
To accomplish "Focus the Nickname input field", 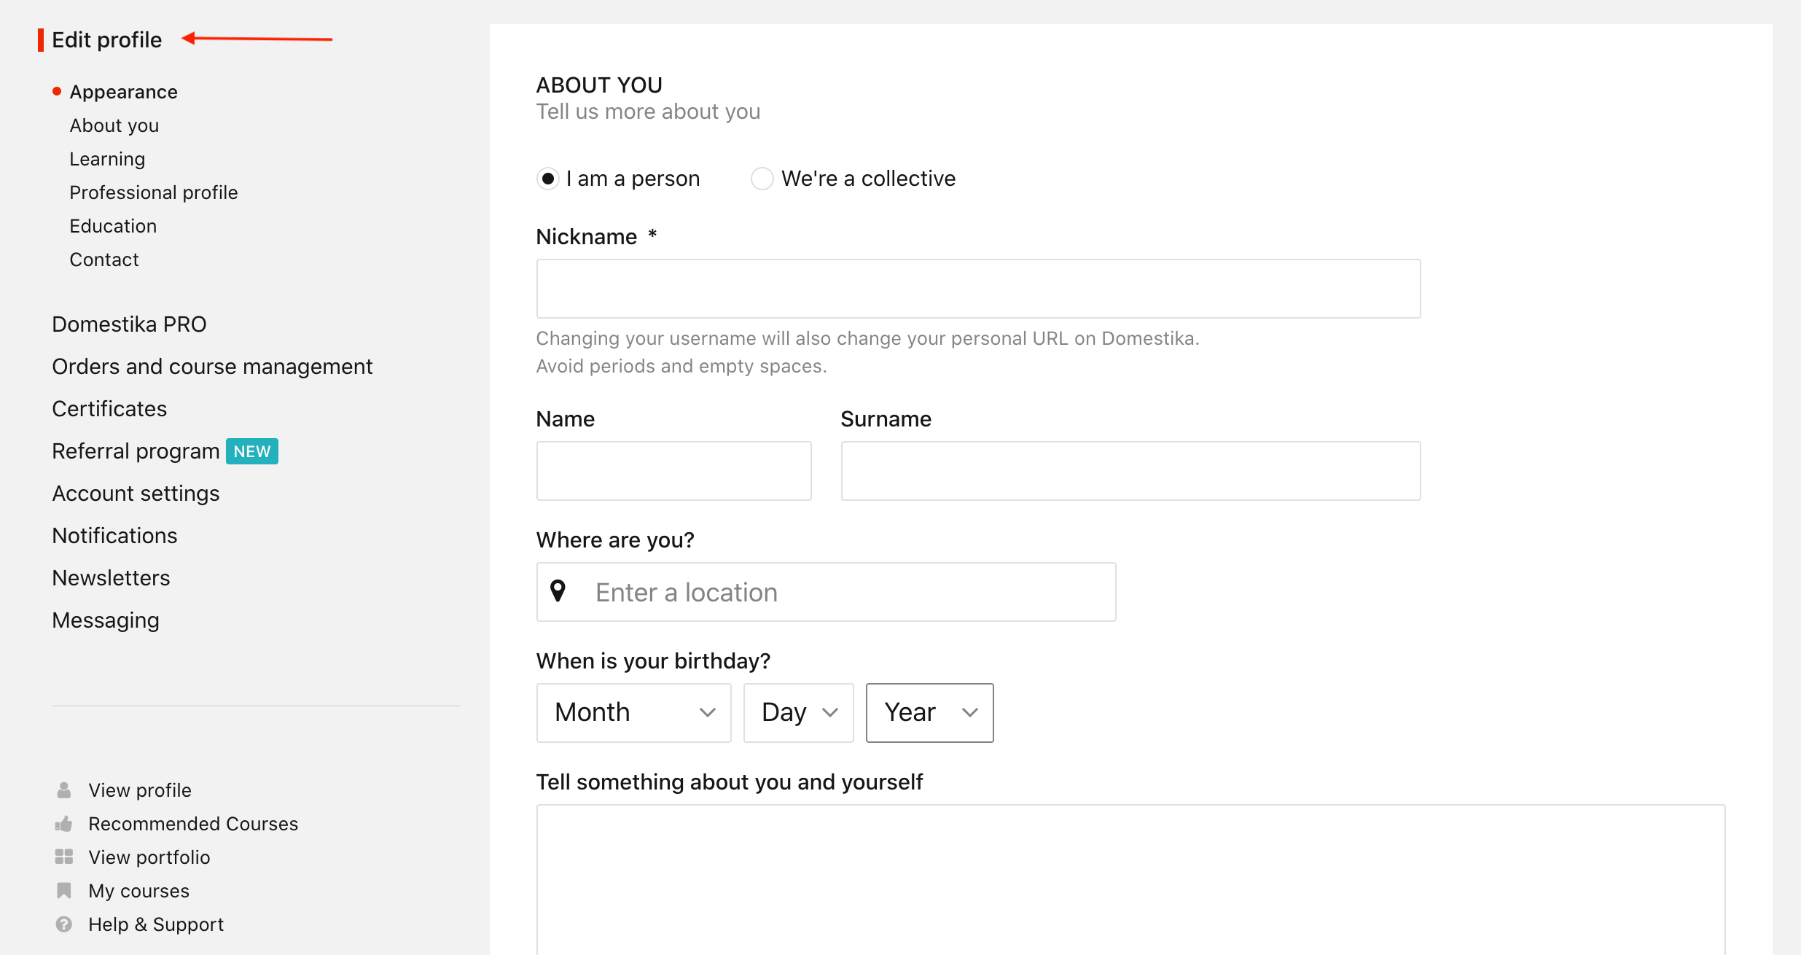I will 978,289.
